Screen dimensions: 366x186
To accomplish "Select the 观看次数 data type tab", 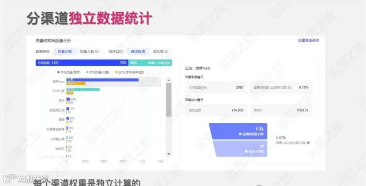I will pyautogui.click(x=65, y=51).
